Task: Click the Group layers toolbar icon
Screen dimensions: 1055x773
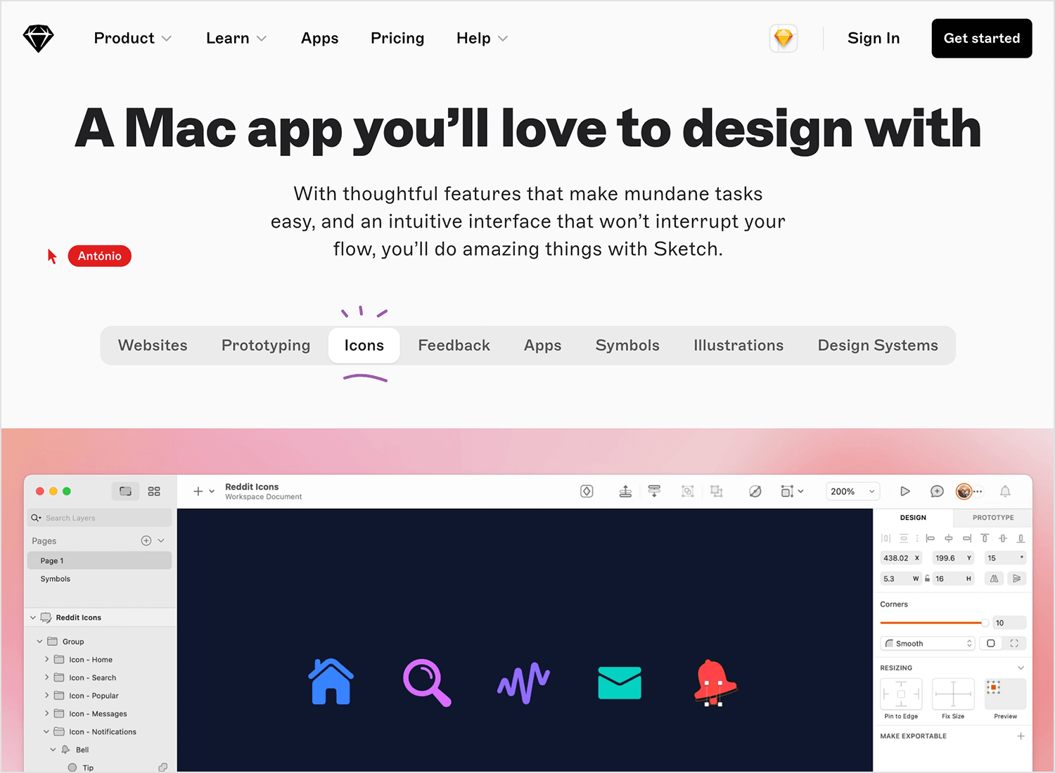Action: click(688, 491)
